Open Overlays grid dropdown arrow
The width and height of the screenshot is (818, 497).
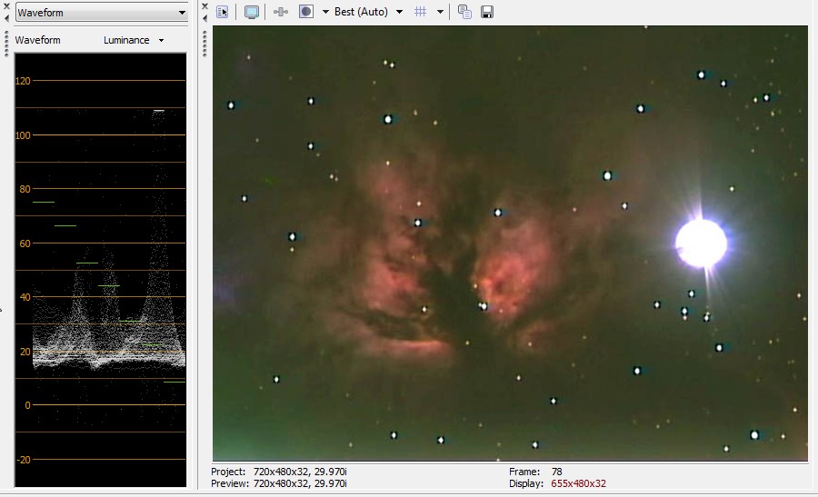pyautogui.click(x=440, y=12)
